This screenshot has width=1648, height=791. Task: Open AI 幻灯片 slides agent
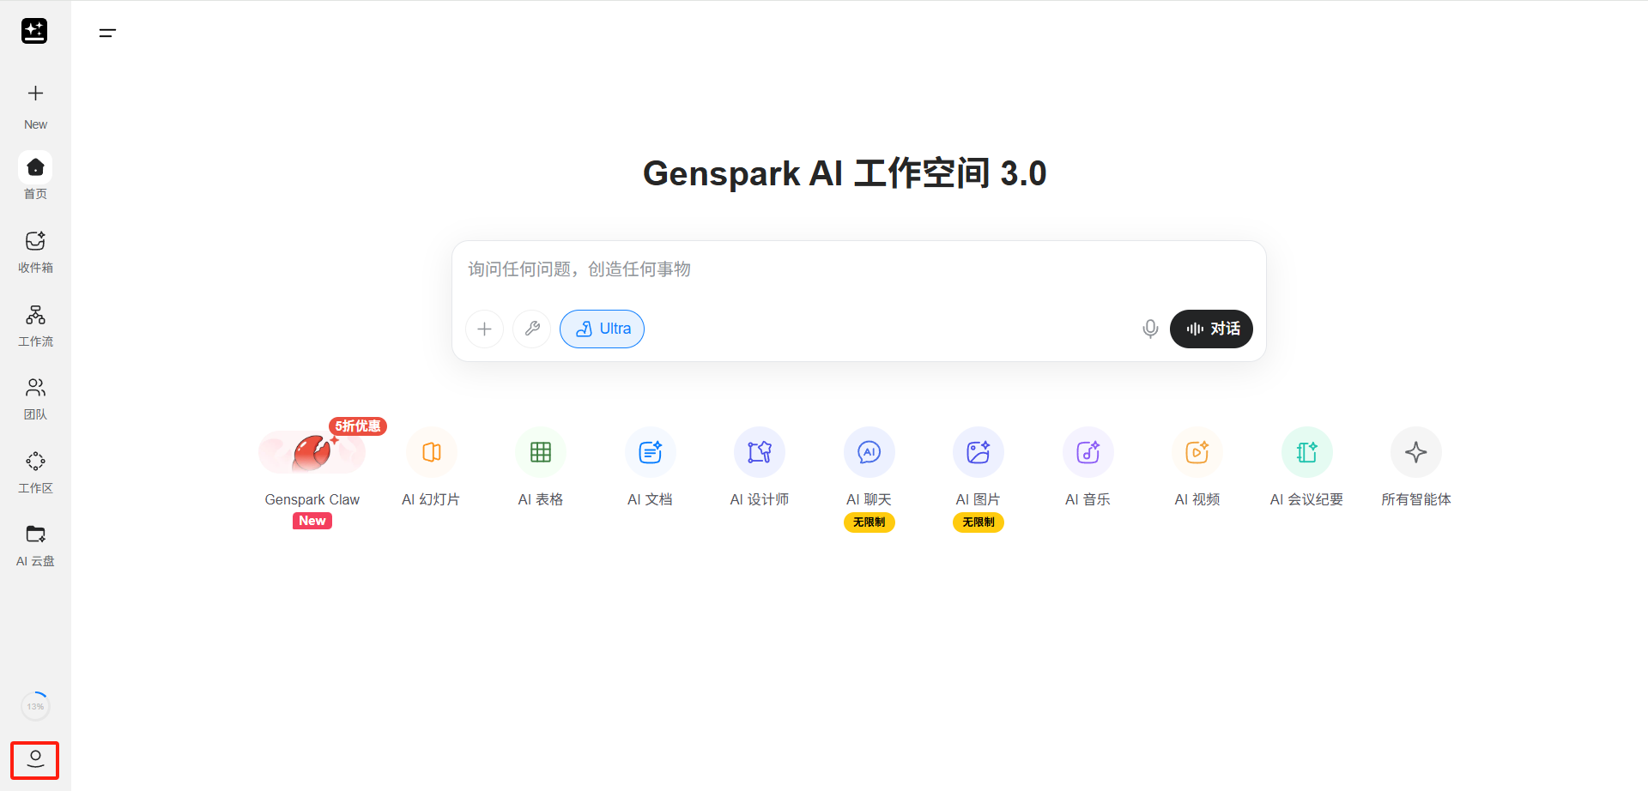431,463
